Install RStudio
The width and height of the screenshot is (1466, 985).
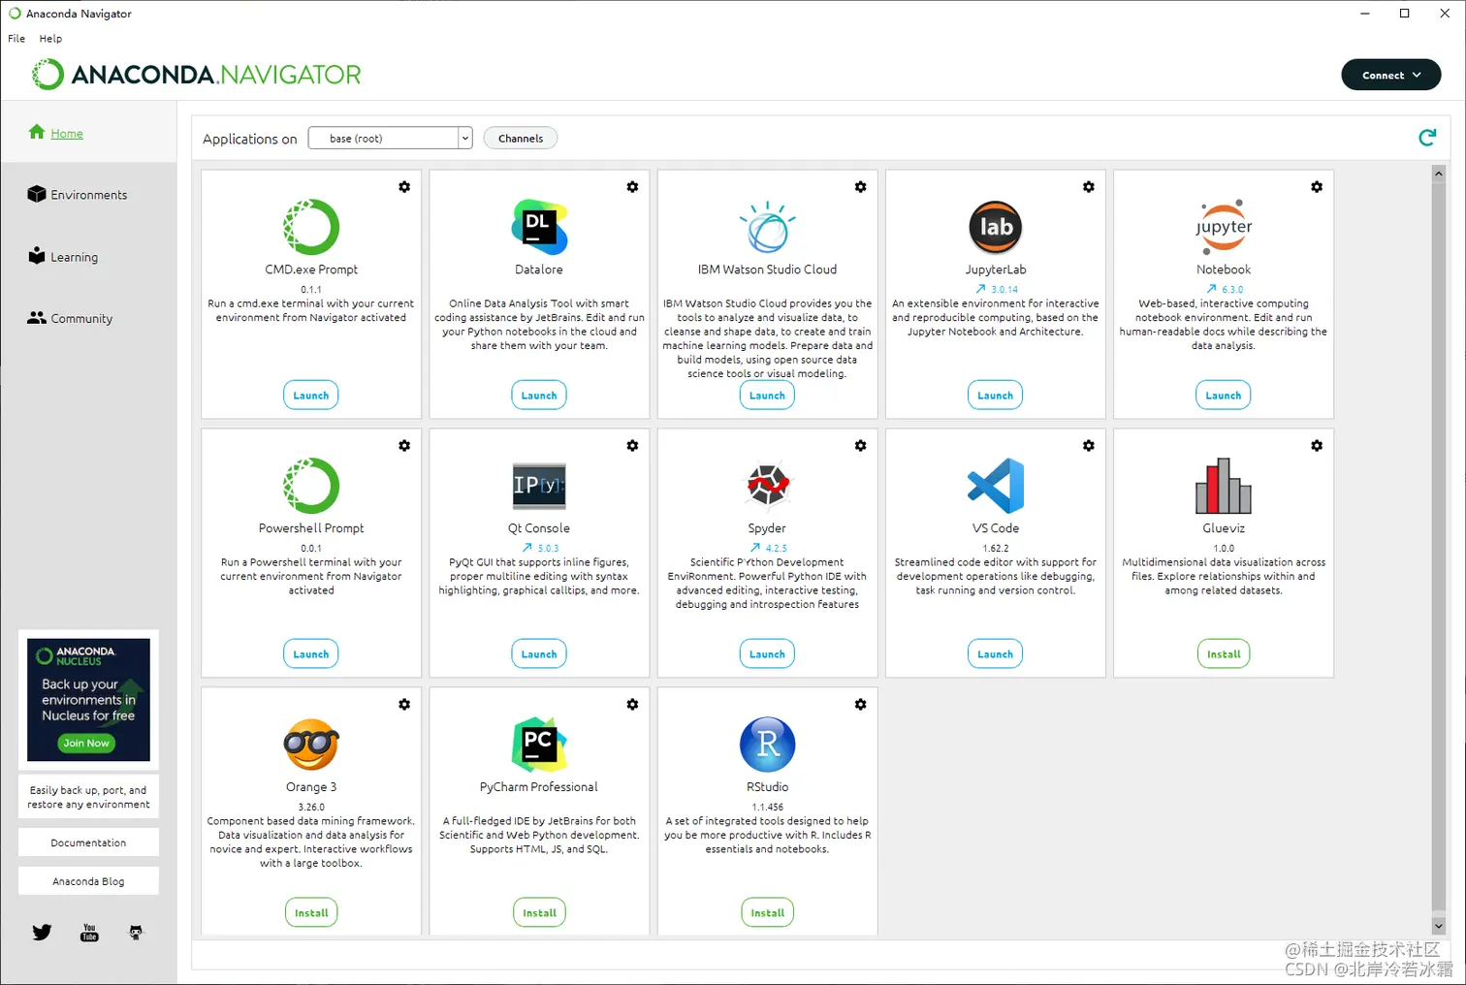click(x=767, y=913)
